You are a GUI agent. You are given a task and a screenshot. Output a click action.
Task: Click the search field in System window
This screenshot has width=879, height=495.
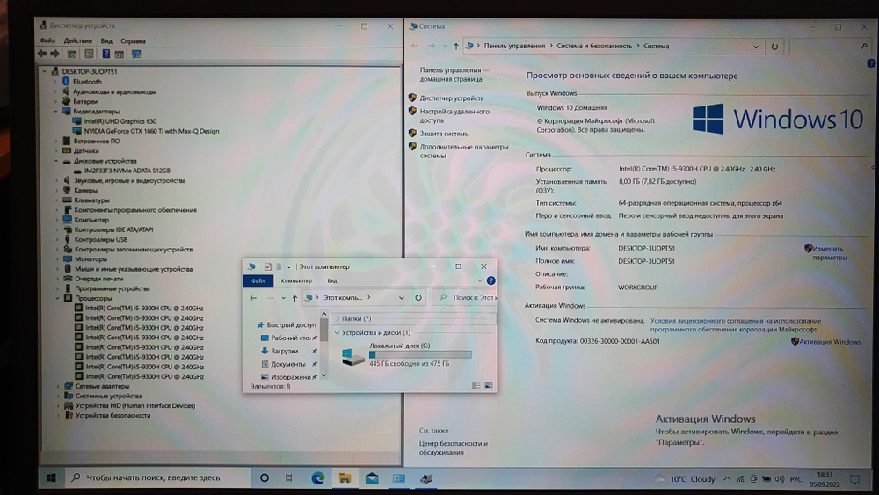point(829,47)
